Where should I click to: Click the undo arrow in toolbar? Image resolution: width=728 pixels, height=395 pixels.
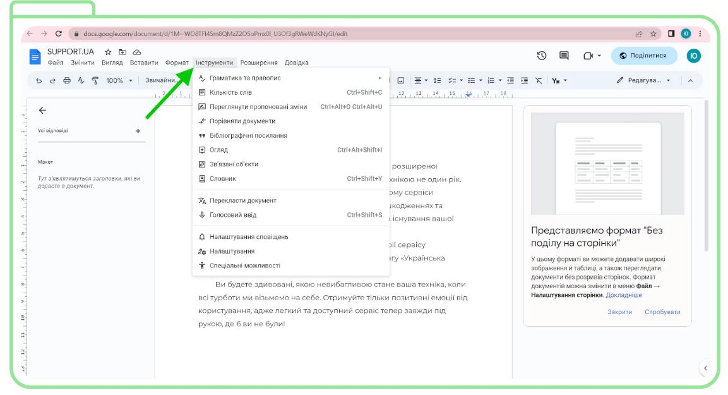(x=39, y=80)
